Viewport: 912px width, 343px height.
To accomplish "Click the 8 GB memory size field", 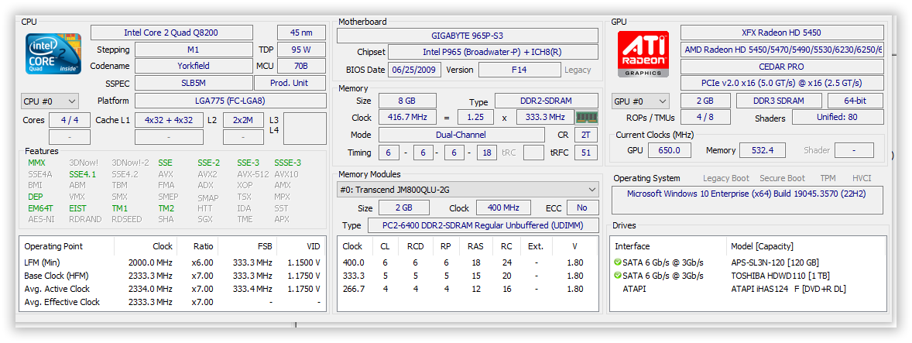I will coord(407,101).
